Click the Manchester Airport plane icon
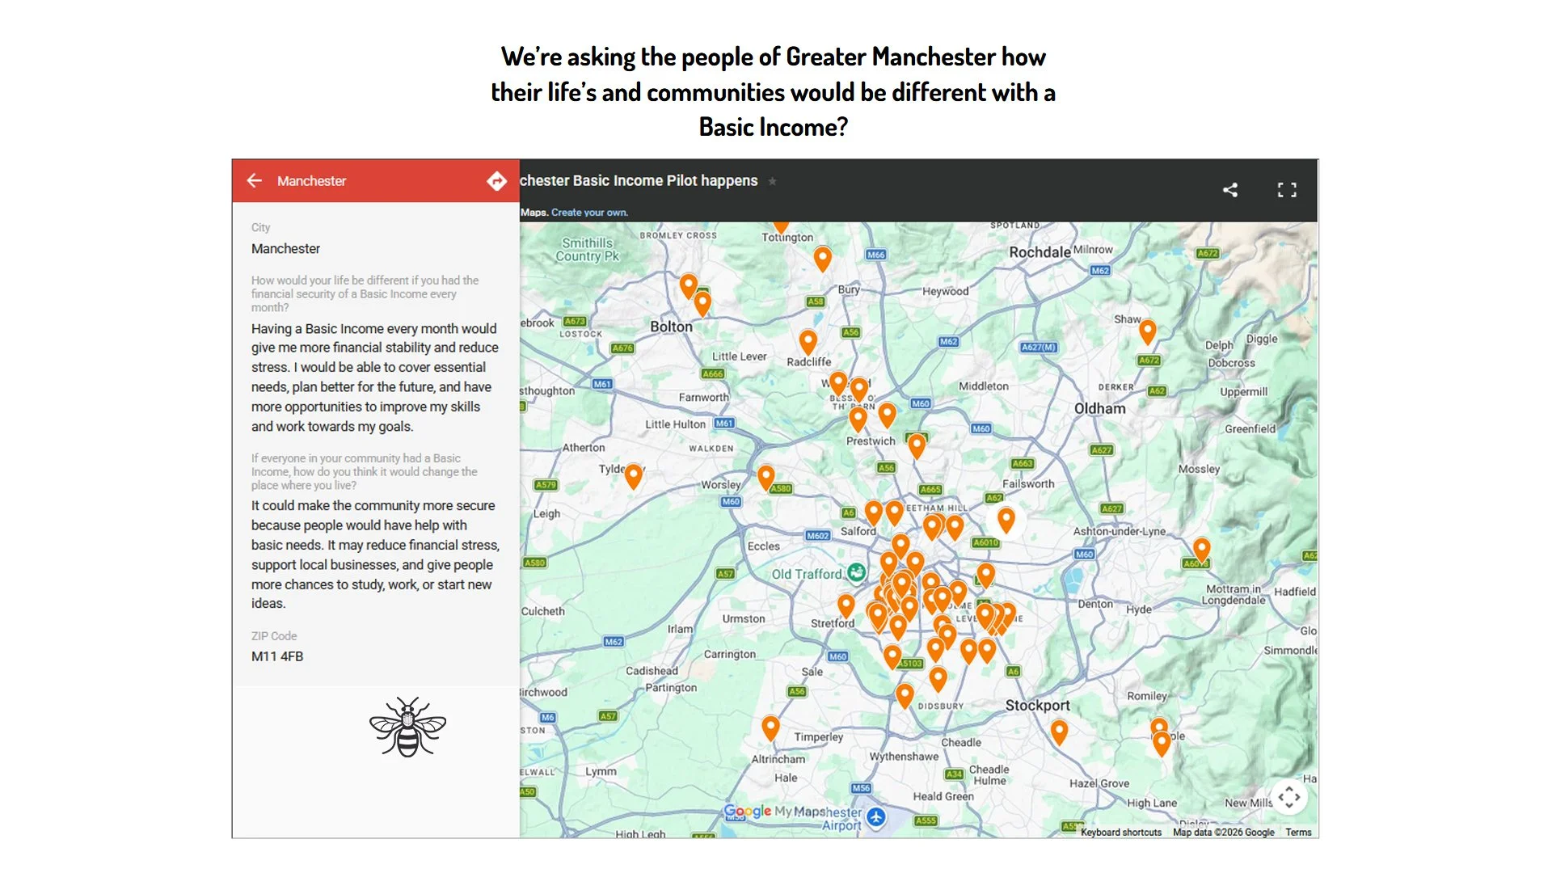This screenshot has width=1552, height=873. (875, 817)
